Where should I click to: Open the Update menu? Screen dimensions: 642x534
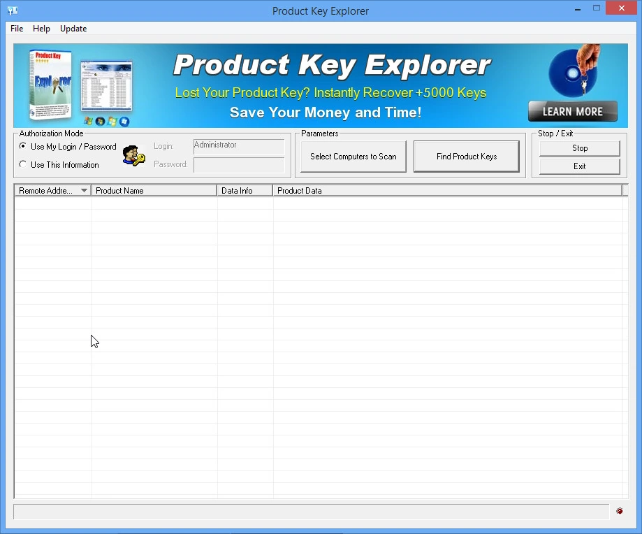[x=73, y=29]
